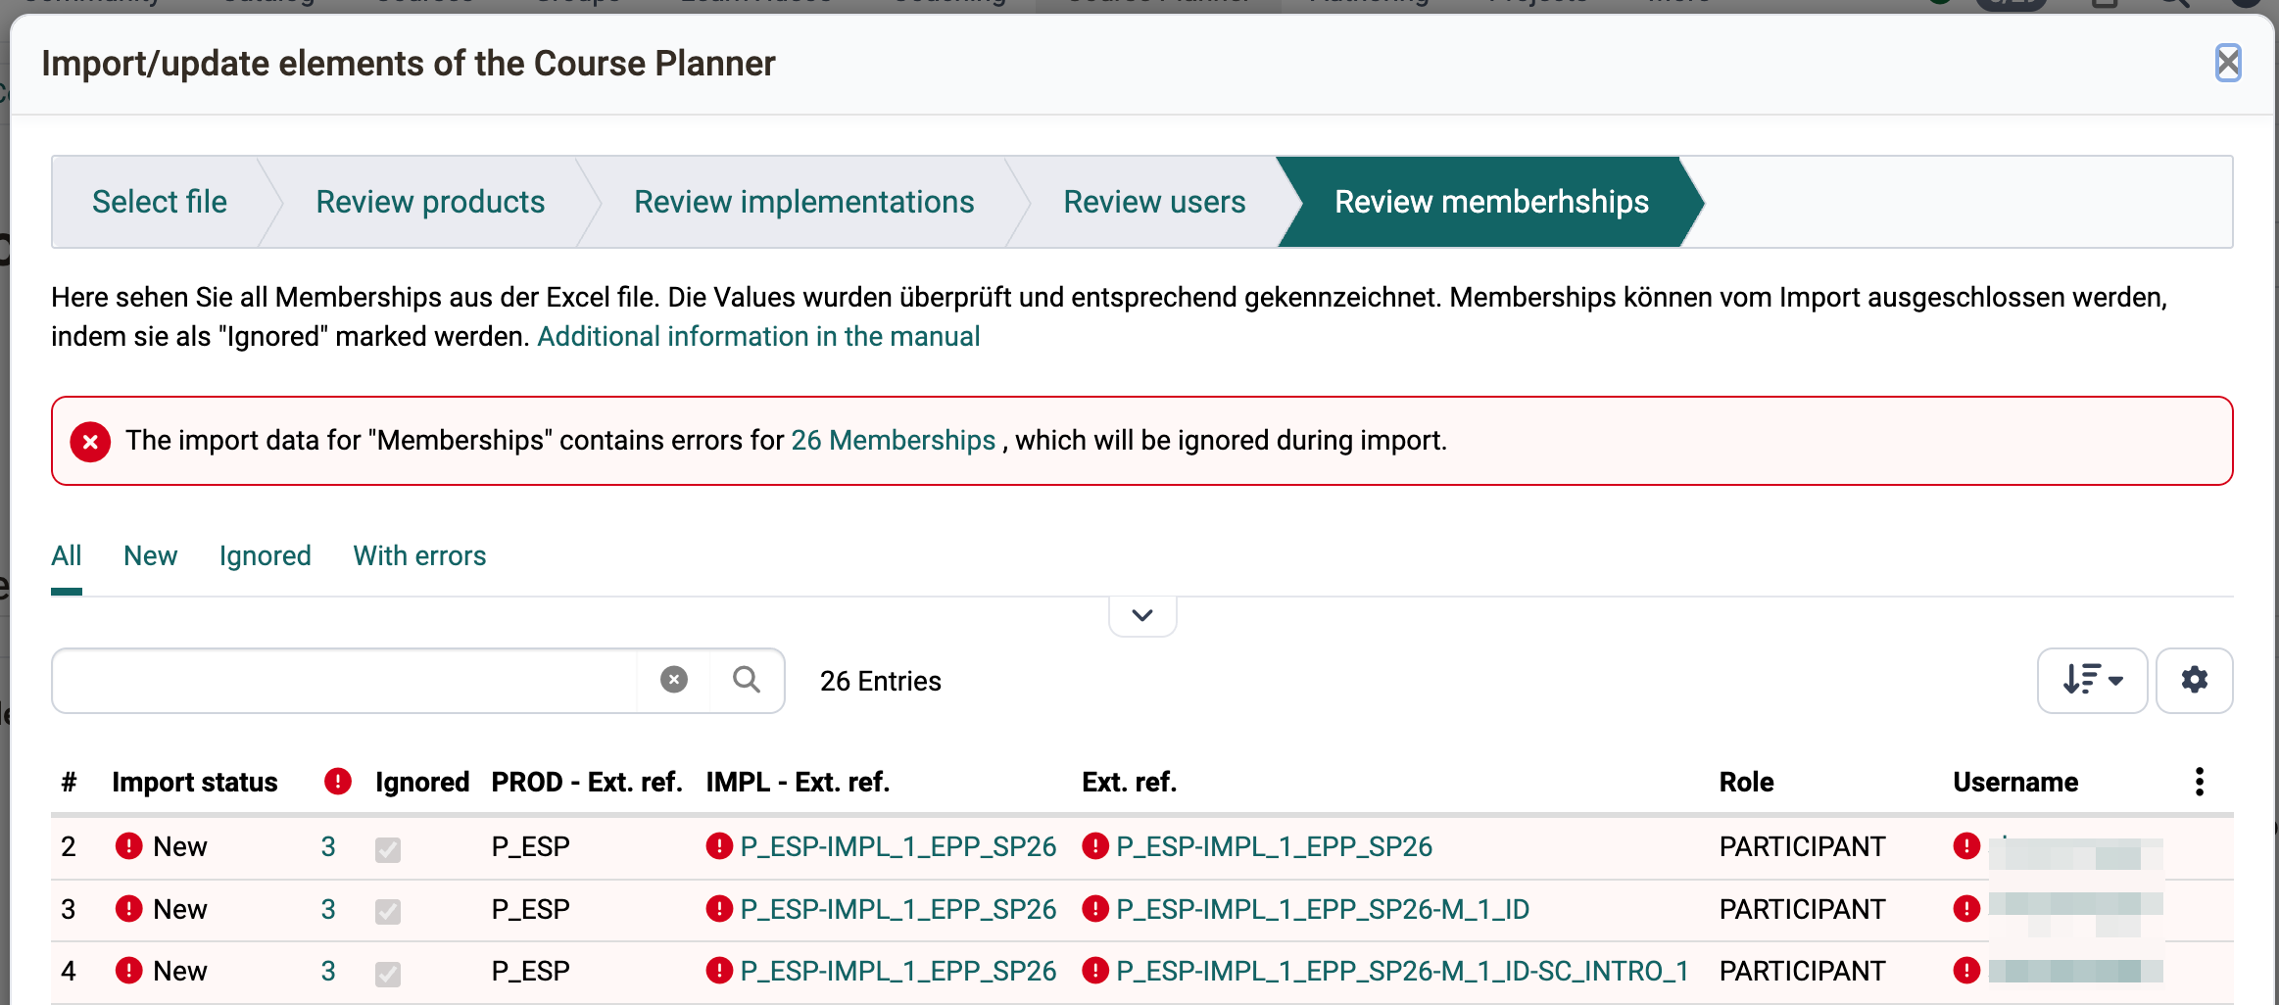Click Username error icon in row 2
The height and width of the screenshot is (1005, 2279).
[x=1966, y=846]
